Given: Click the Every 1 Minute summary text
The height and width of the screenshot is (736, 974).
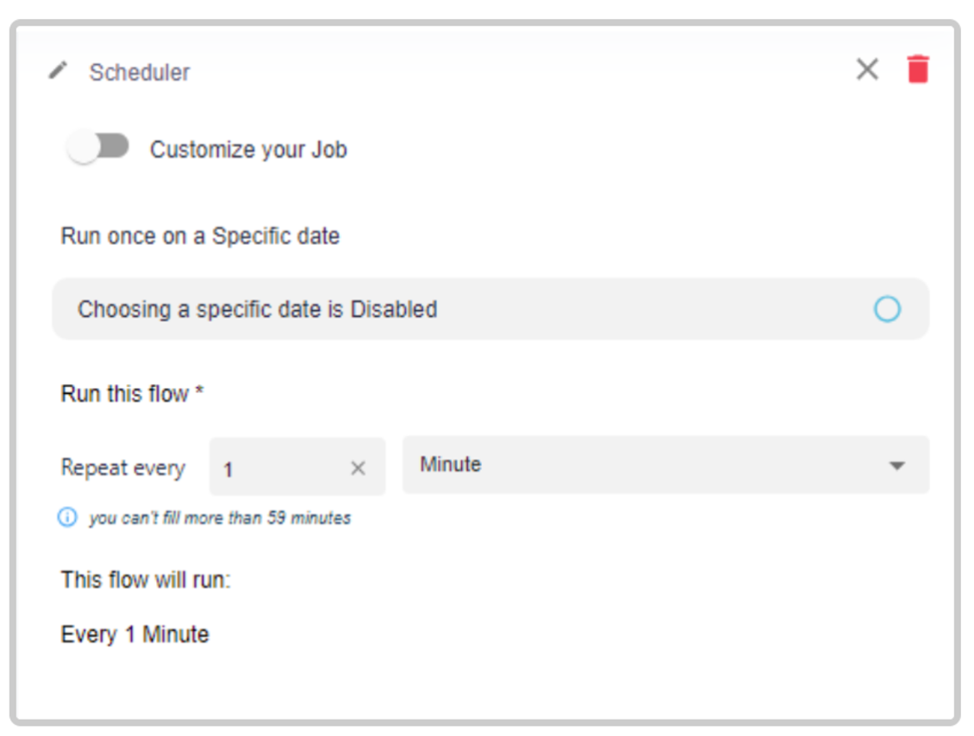Looking at the screenshot, I should coord(134,634).
